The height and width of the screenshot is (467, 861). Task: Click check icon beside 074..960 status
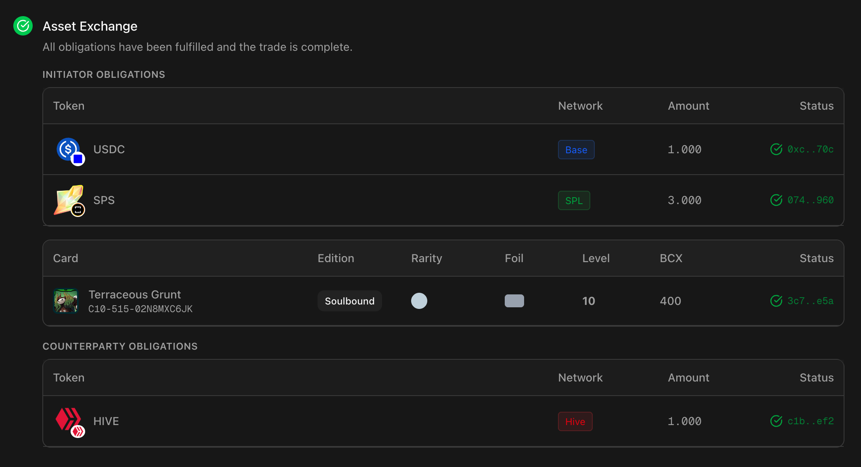tap(776, 200)
